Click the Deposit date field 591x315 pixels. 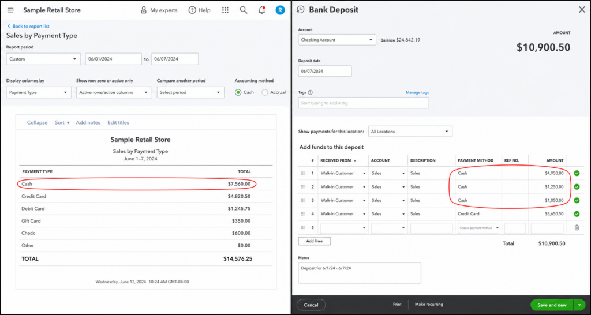click(325, 71)
